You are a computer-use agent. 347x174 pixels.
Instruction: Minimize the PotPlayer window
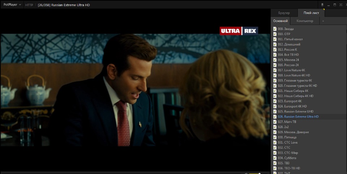(329, 5)
